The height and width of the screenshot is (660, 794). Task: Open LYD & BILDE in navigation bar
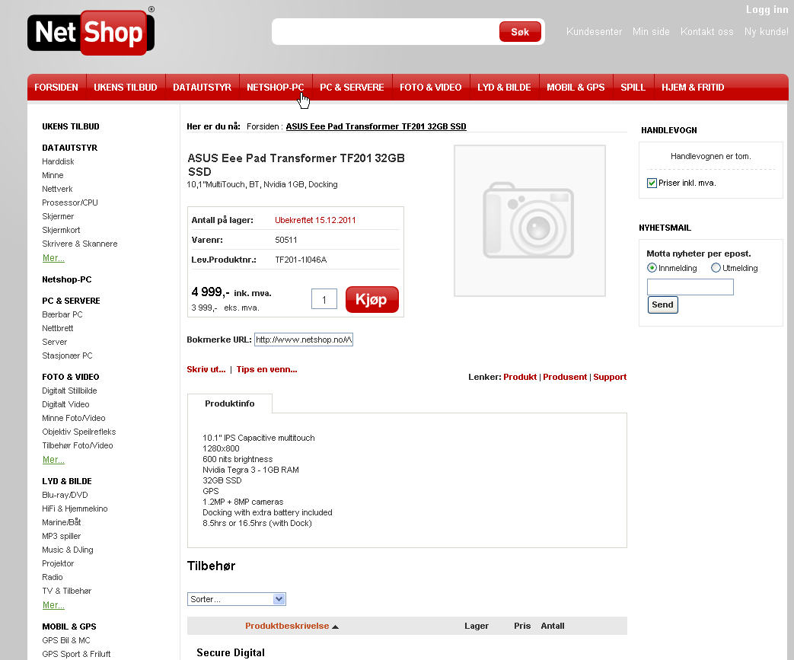coord(505,87)
